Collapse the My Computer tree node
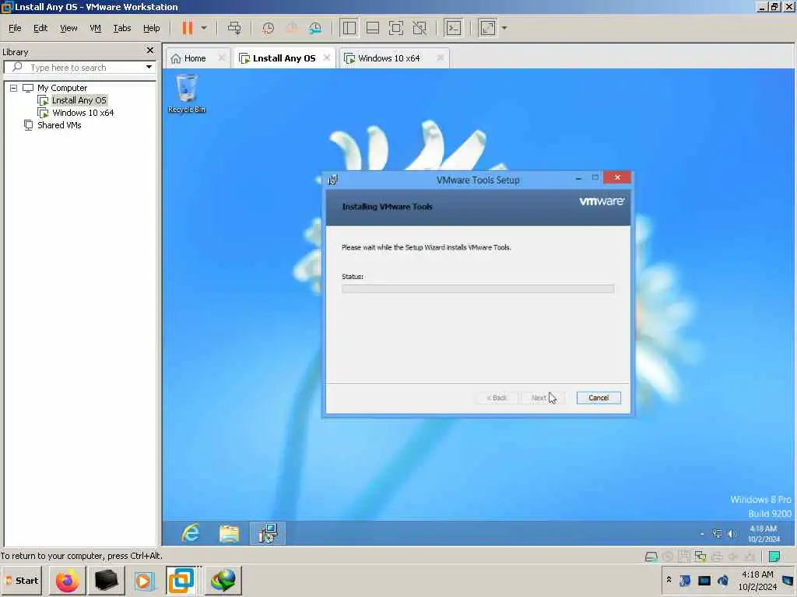The image size is (797, 597). (x=14, y=88)
